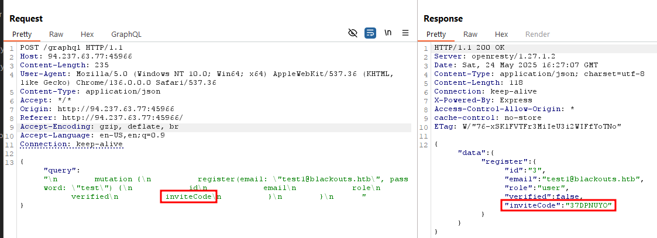This screenshot has height=238, width=657.
Task: Open the GraphQL tab in Request
Action: [126, 35]
